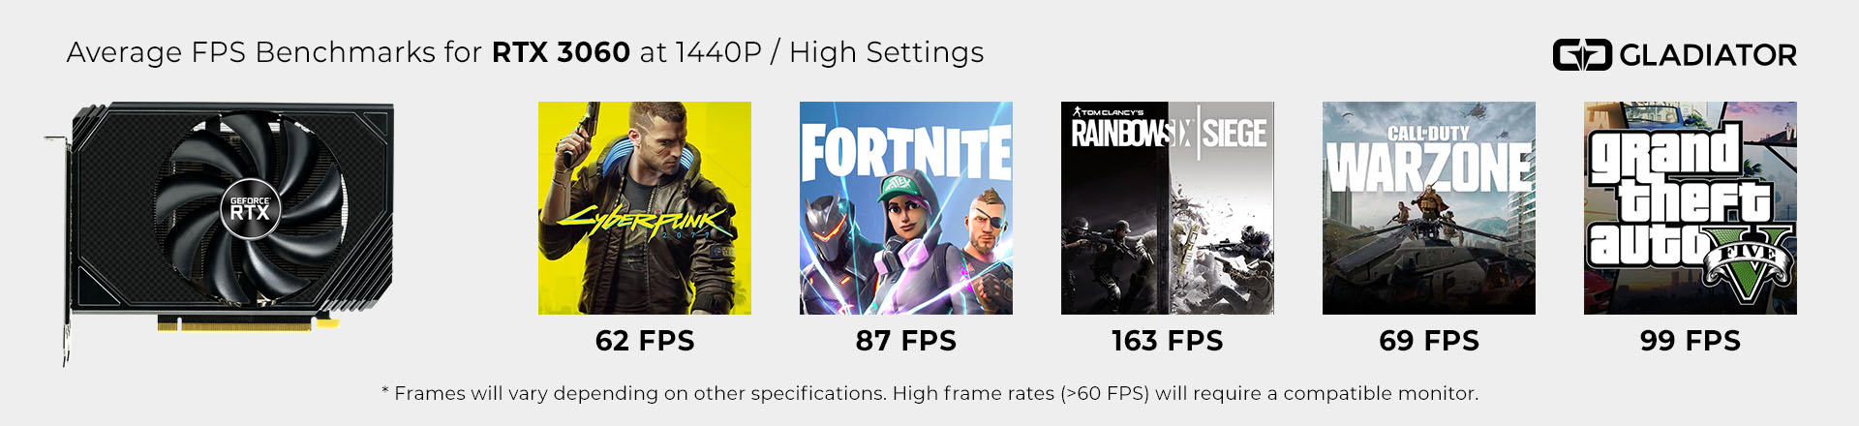Click the 87 FPS label under Fortnite
Screen dimensions: 1859x426
[x=906, y=341]
